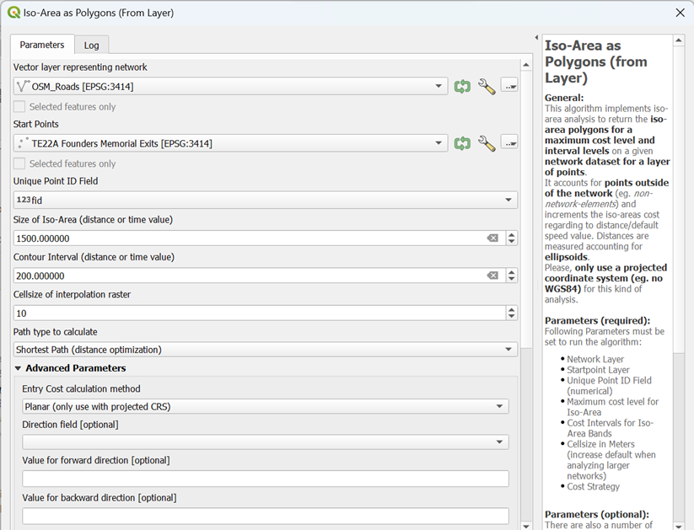
Task: Click the Value for forward direction field
Action: point(265,479)
